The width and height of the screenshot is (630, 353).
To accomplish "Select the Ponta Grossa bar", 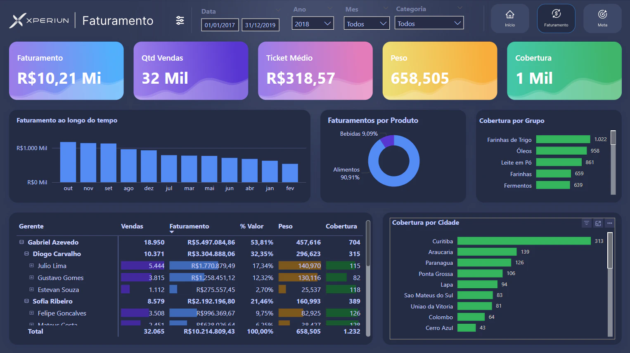I will 480,273.
